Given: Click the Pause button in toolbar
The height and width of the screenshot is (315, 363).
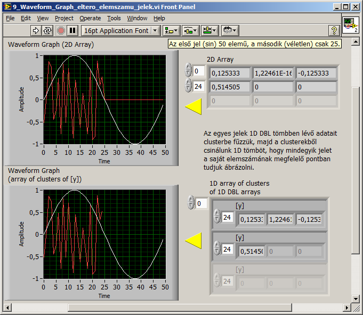Looking at the screenshot, I should (72, 30).
